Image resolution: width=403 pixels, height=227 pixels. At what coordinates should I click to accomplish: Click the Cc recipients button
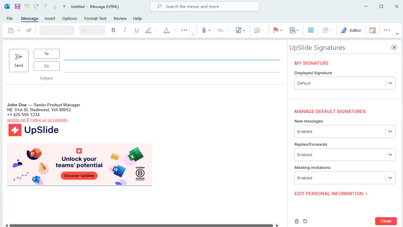pos(47,66)
